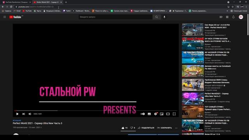This screenshot has width=249, height=140.
Task: Open the YouTube apps grid
Action: [227, 17]
